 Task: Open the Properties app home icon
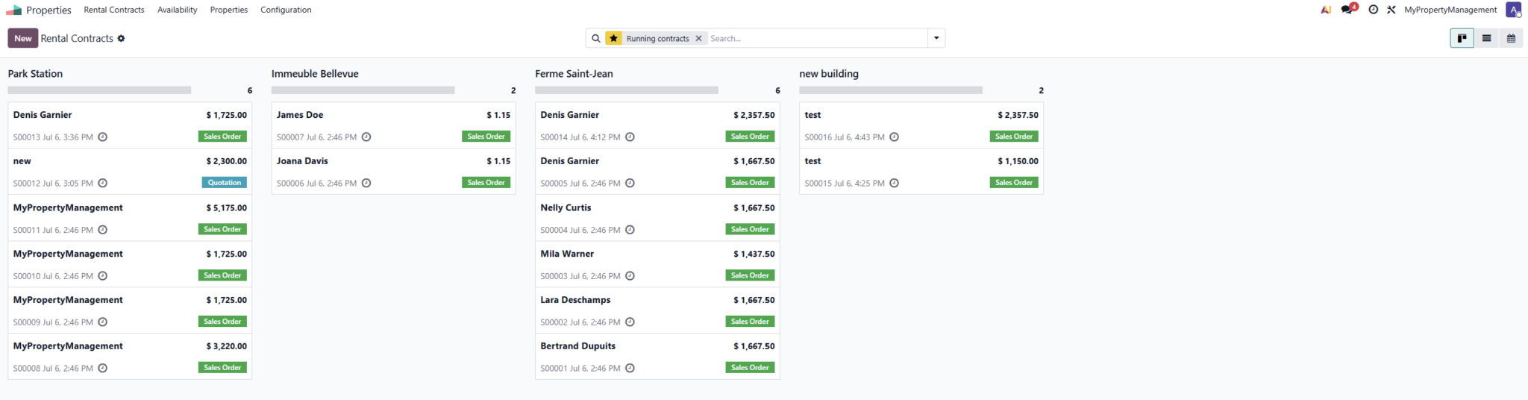[x=13, y=10]
